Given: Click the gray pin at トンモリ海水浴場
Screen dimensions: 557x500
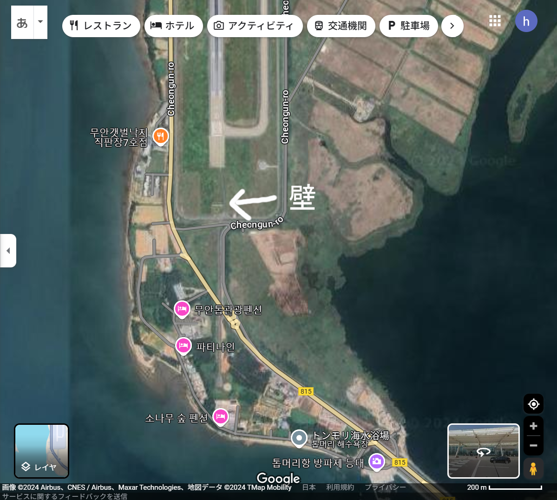Looking at the screenshot, I should pos(299,439).
